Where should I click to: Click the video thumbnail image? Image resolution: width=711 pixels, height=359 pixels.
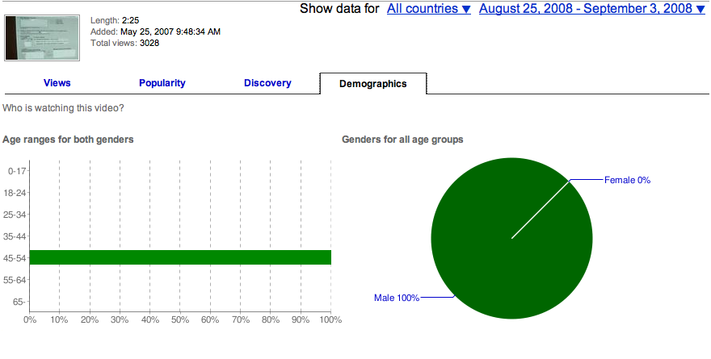point(43,37)
